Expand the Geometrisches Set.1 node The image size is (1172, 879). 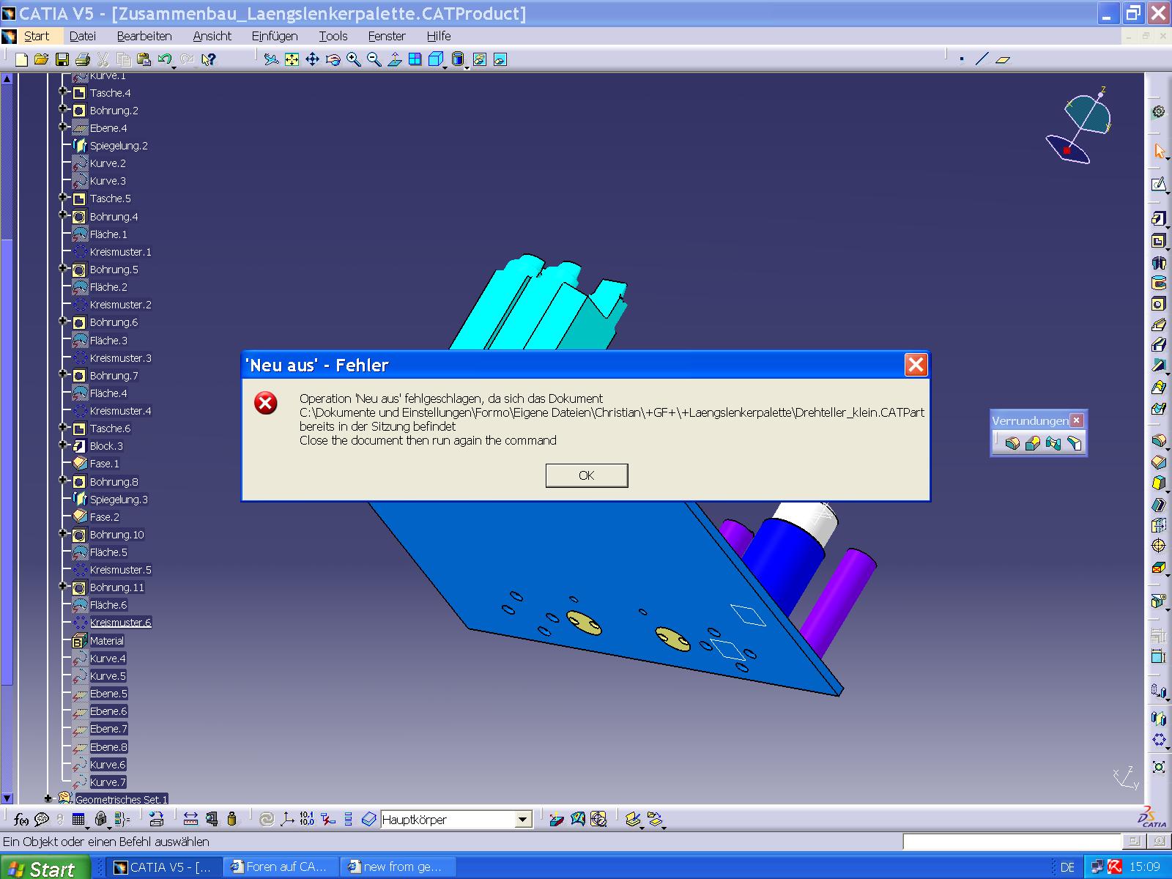tap(48, 798)
